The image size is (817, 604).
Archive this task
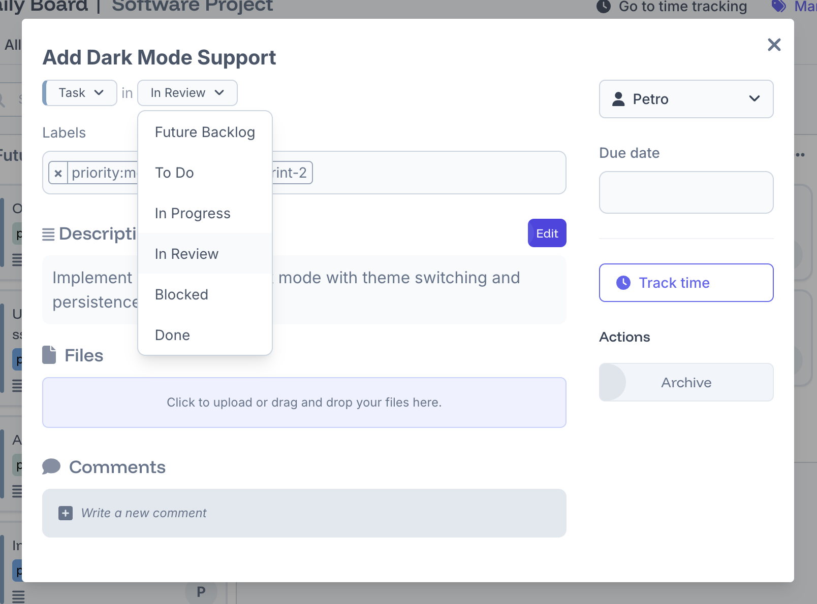click(x=686, y=382)
